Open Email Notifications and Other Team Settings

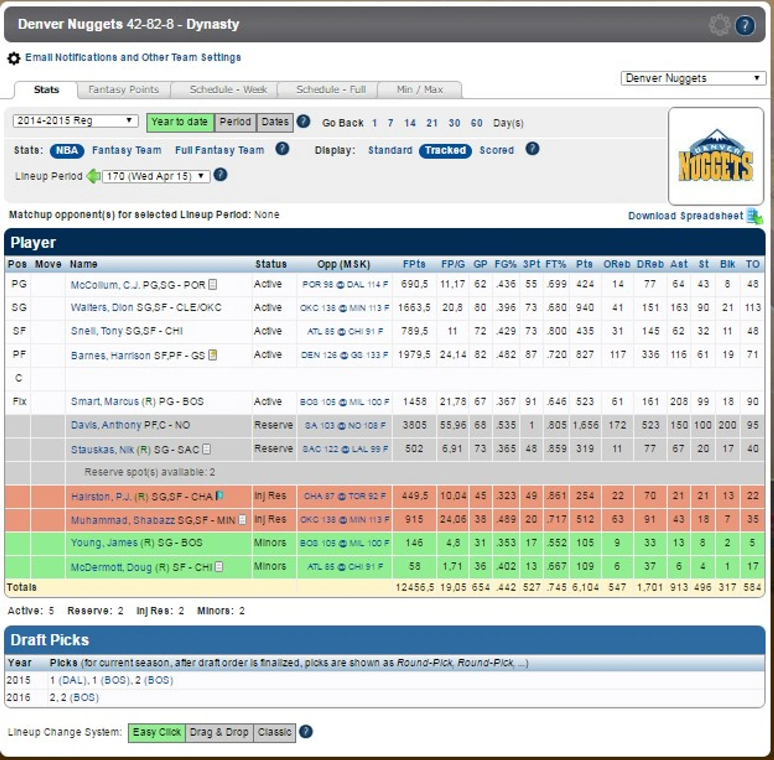click(133, 57)
